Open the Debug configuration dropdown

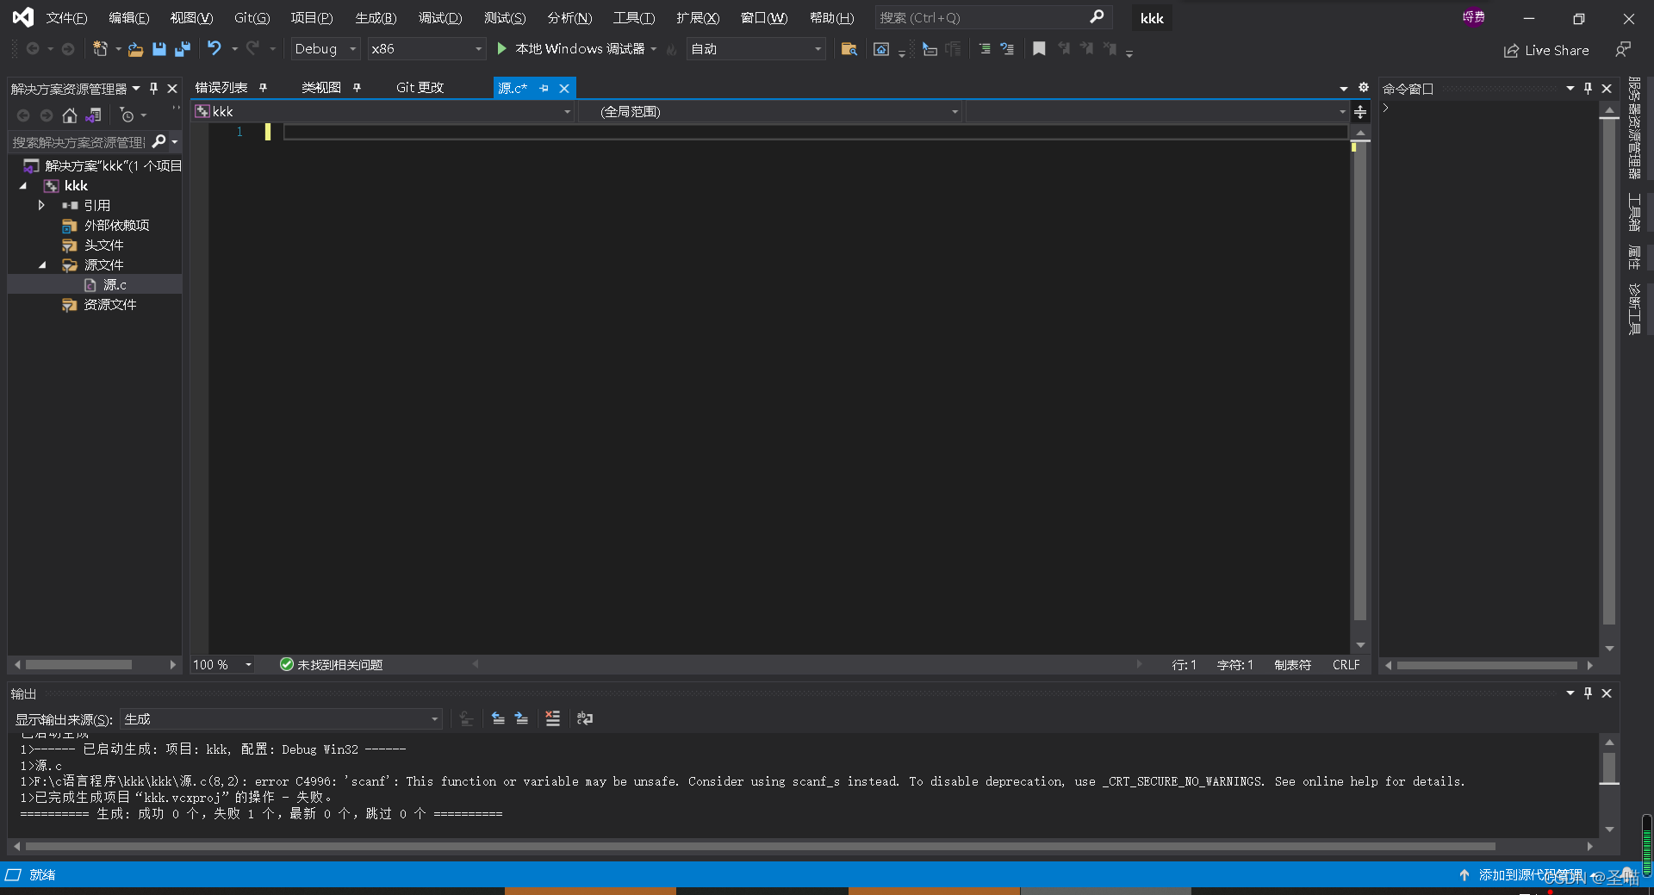point(325,49)
